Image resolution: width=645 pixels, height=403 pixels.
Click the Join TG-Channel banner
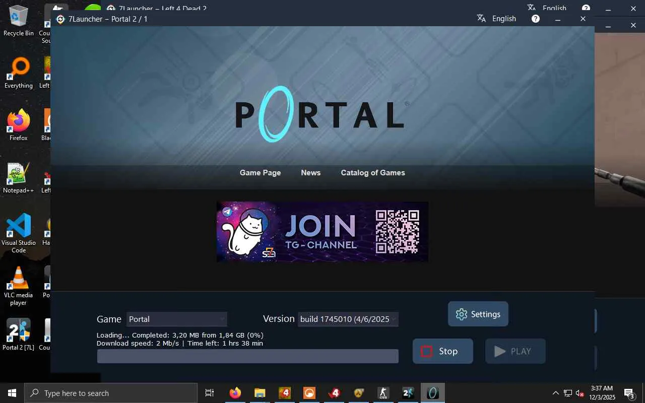(322, 232)
